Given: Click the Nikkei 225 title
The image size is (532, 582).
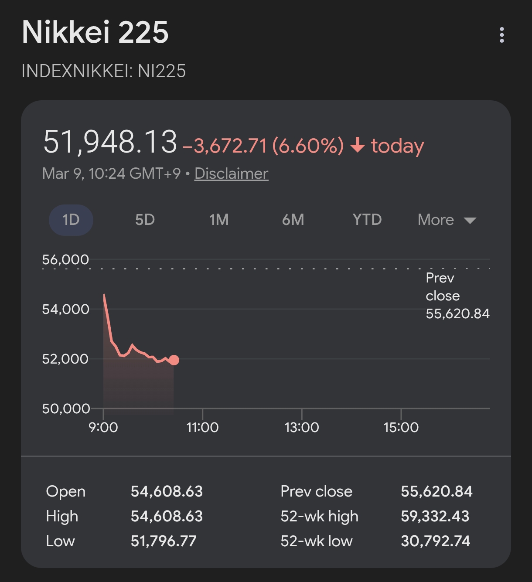Looking at the screenshot, I should coord(95,32).
